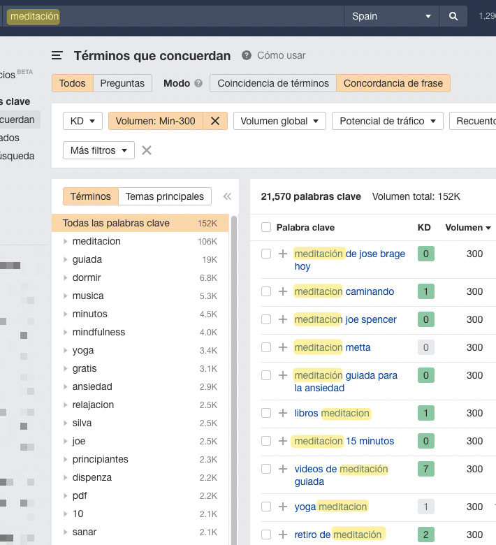Switch to the Temas principales tab
496x545 pixels.
click(164, 197)
